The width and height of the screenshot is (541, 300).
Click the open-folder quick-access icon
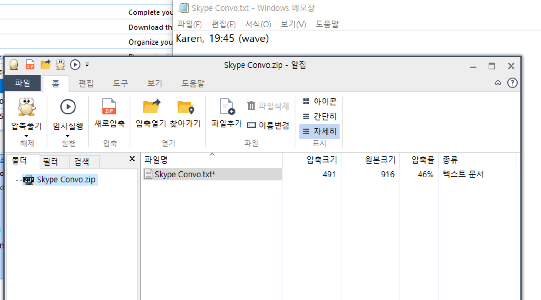(x=46, y=65)
